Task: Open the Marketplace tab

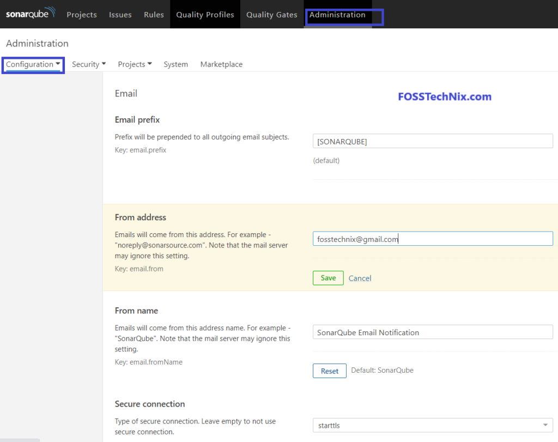Action: 221,64
